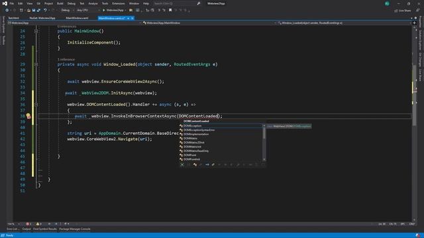Open the Webview2App project navigation dropdown
Viewport: 424px width, 238px height.
(x=74, y=23)
